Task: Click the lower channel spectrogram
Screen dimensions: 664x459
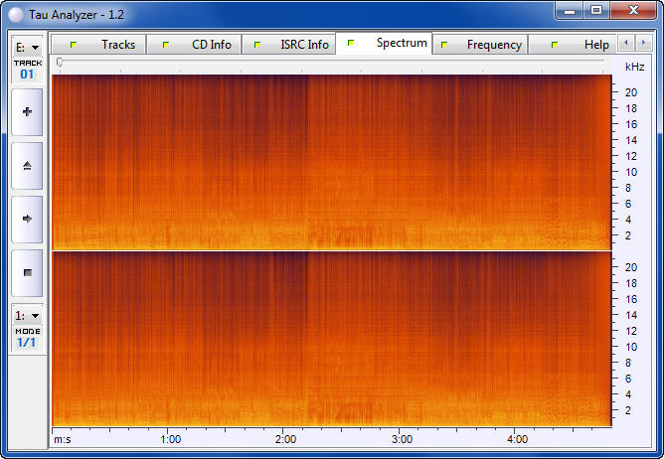Action: 330,339
